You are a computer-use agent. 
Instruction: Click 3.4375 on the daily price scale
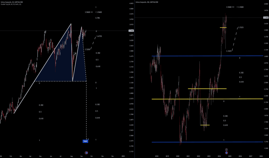tap(131, 56)
